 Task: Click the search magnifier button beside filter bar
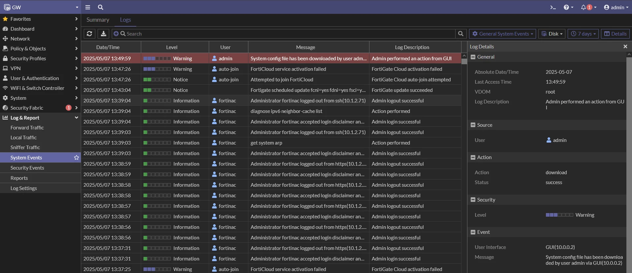coord(461,34)
